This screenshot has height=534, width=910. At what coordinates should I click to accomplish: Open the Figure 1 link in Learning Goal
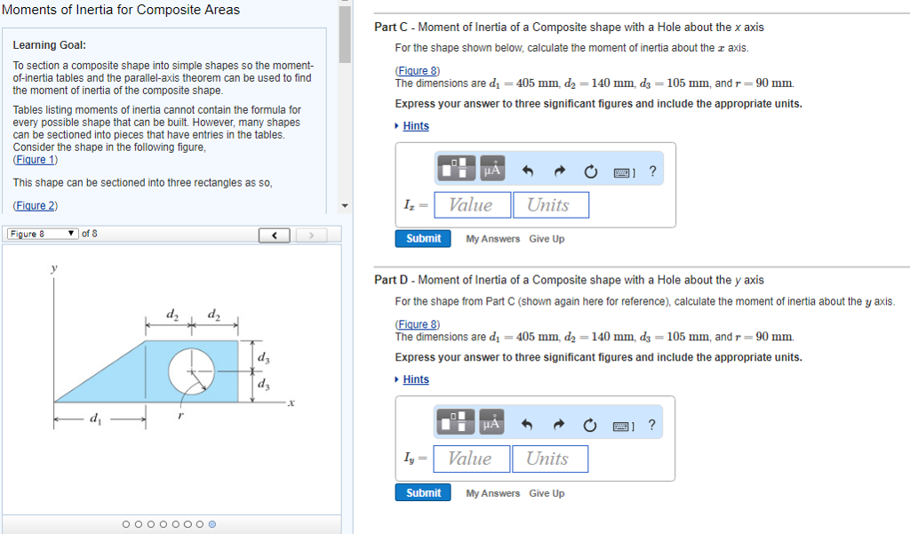click(x=36, y=159)
